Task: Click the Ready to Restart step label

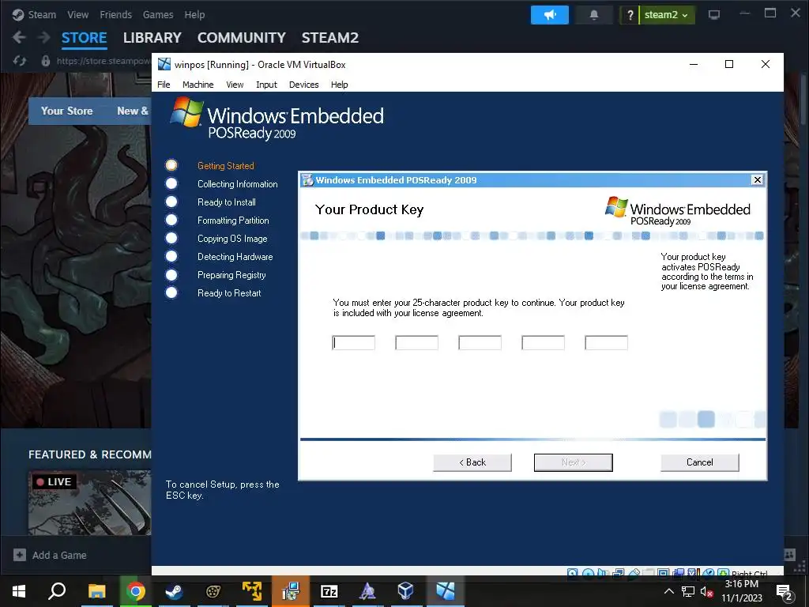Action: pyautogui.click(x=229, y=293)
